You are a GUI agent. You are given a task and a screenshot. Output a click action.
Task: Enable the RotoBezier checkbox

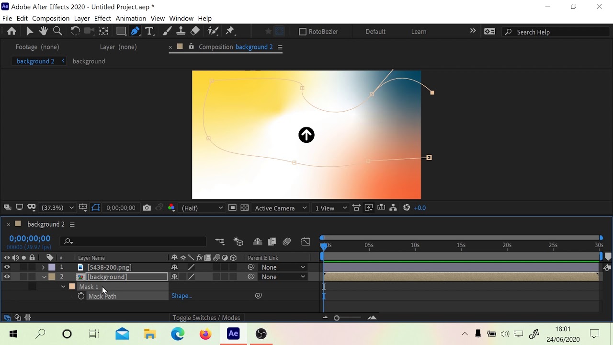pyautogui.click(x=302, y=32)
